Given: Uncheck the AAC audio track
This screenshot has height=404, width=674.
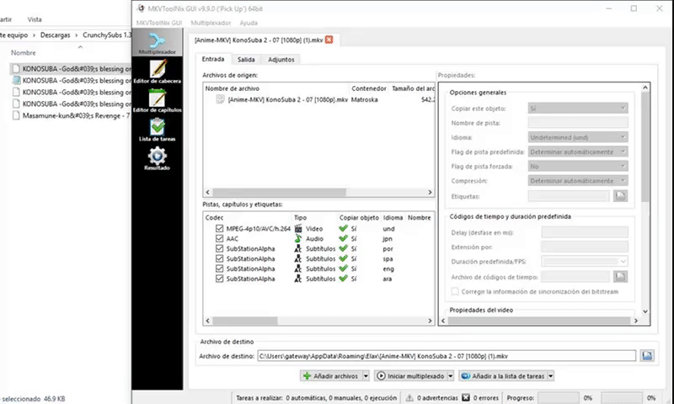Looking at the screenshot, I should coord(220,238).
